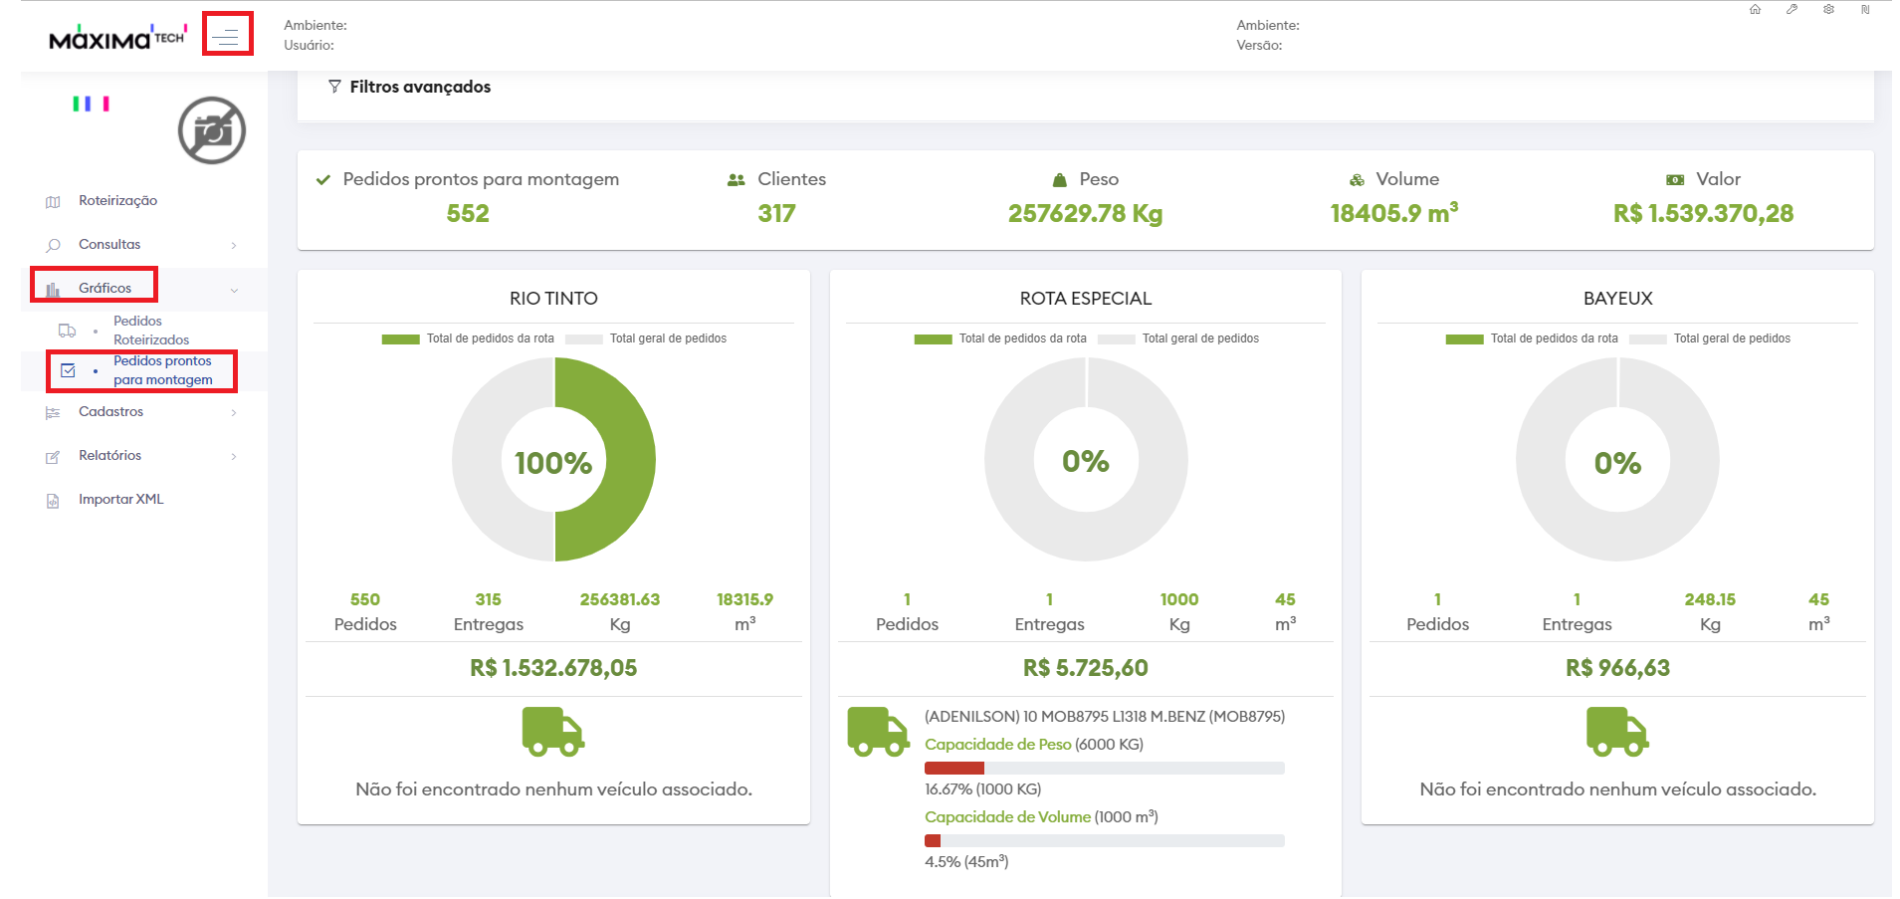
Task: Toggle RIO TINTO 'Total de pedidos da rota' legend
Action: pyautogui.click(x=468, y=338)
